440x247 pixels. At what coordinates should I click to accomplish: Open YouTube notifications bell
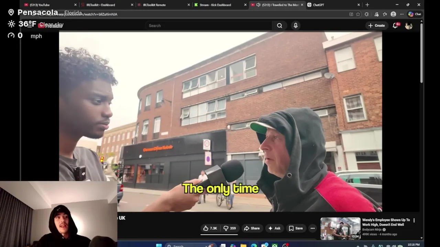tap(395, 25)
